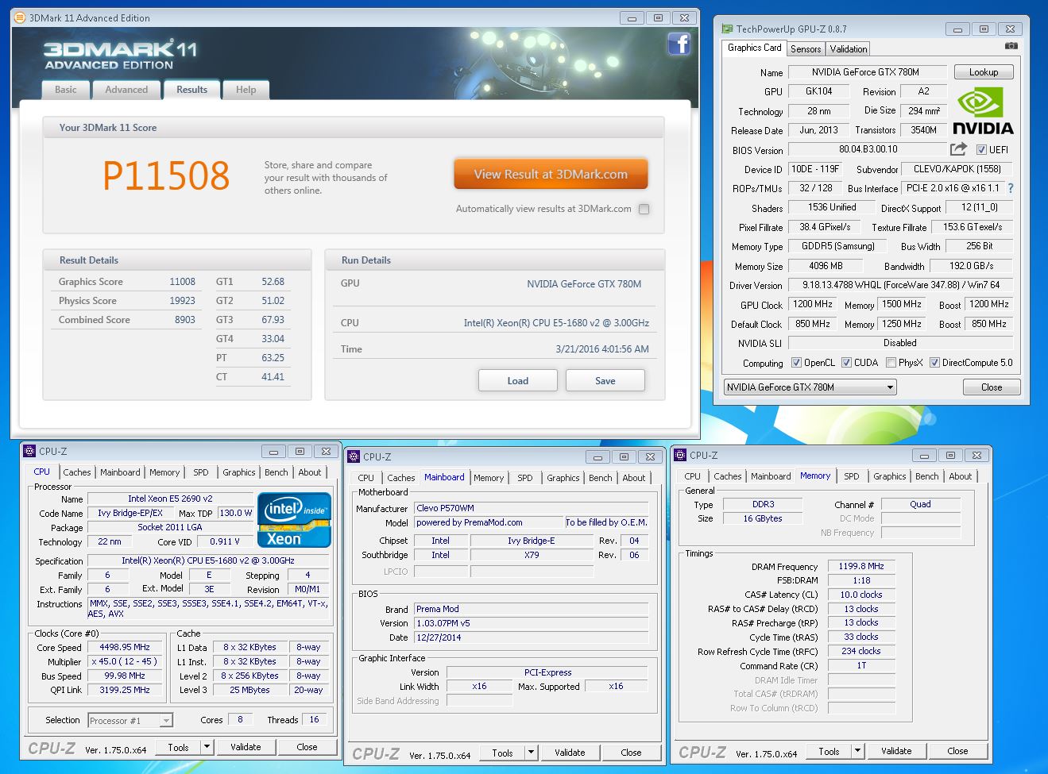Open Tools dropdown arrow in CPU-Z CPU window
This screenshot has width=1048, height=774.
point(207,747)
